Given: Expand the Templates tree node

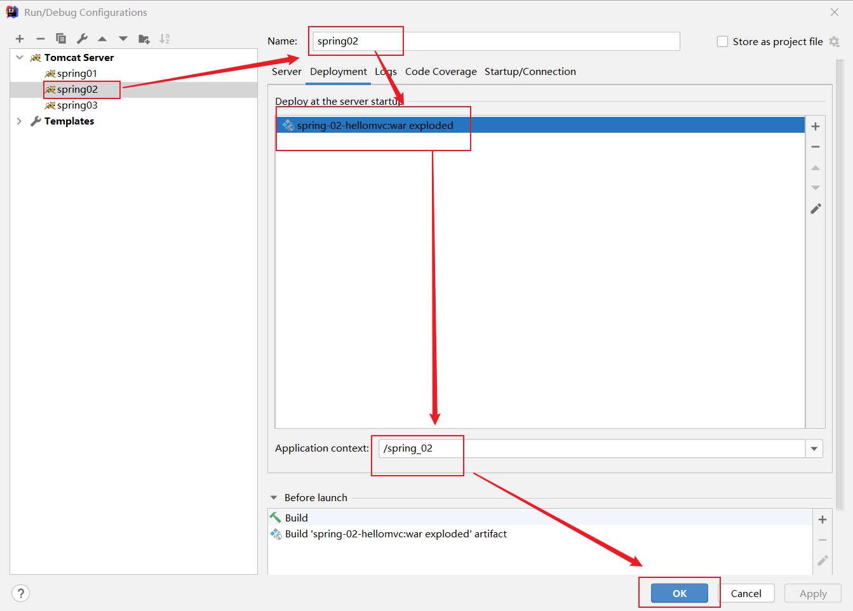Looking at the screenshot, I should [19, 121].
